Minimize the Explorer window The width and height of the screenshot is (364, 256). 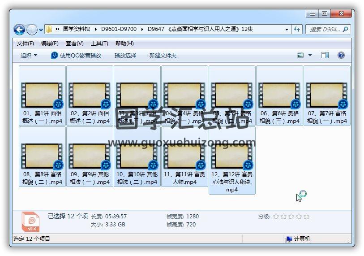click(312, 14)
